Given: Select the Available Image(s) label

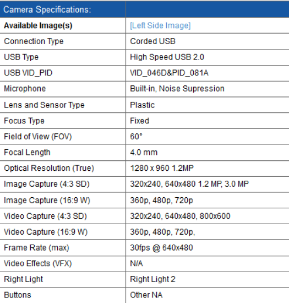Looking at the screenshot, I should click(38, 26).
